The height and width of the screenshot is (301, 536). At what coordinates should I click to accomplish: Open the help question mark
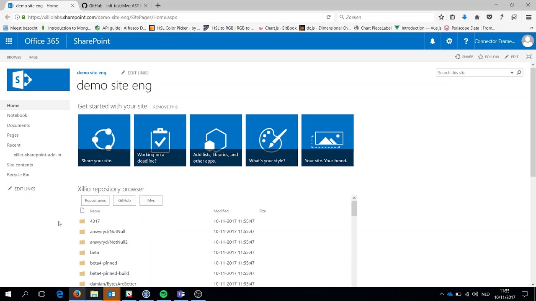tap(466, 41)
